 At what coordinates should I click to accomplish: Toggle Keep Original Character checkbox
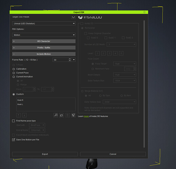[x=86, y=33]
